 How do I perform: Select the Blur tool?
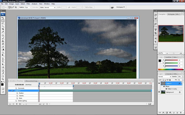[x=3, y=52]
